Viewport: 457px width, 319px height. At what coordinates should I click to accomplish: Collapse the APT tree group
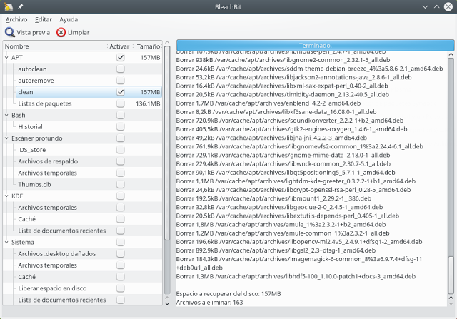(6, 58)
